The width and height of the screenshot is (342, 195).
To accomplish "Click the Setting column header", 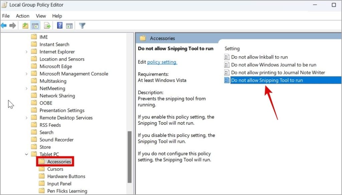I will point(232,49).
